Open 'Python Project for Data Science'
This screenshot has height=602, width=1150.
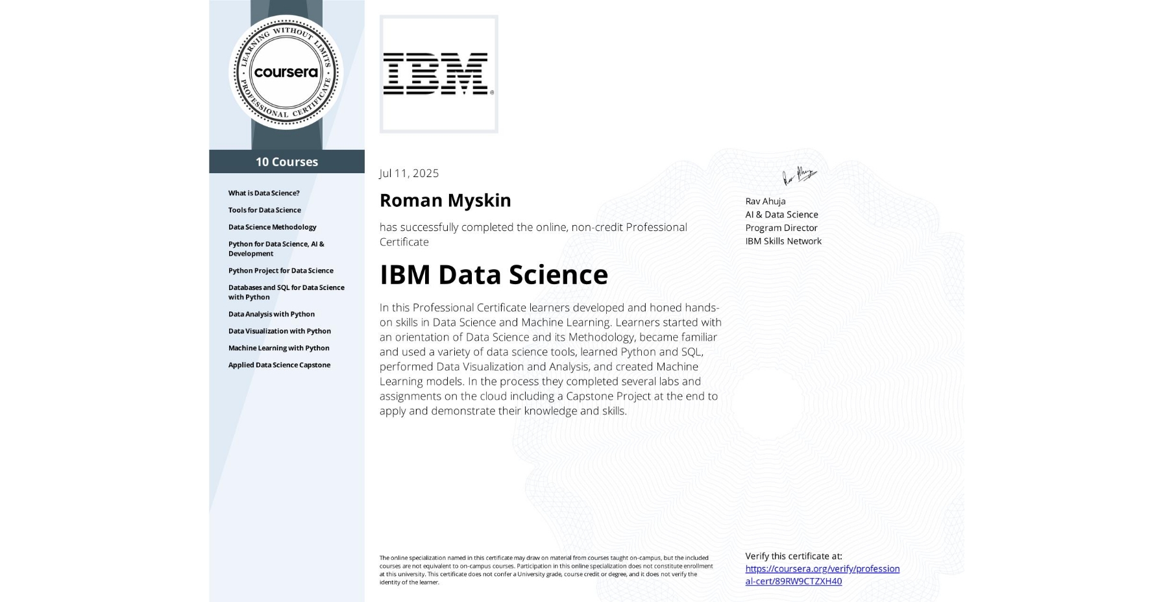pyautogui.click(x=280, y=271)
